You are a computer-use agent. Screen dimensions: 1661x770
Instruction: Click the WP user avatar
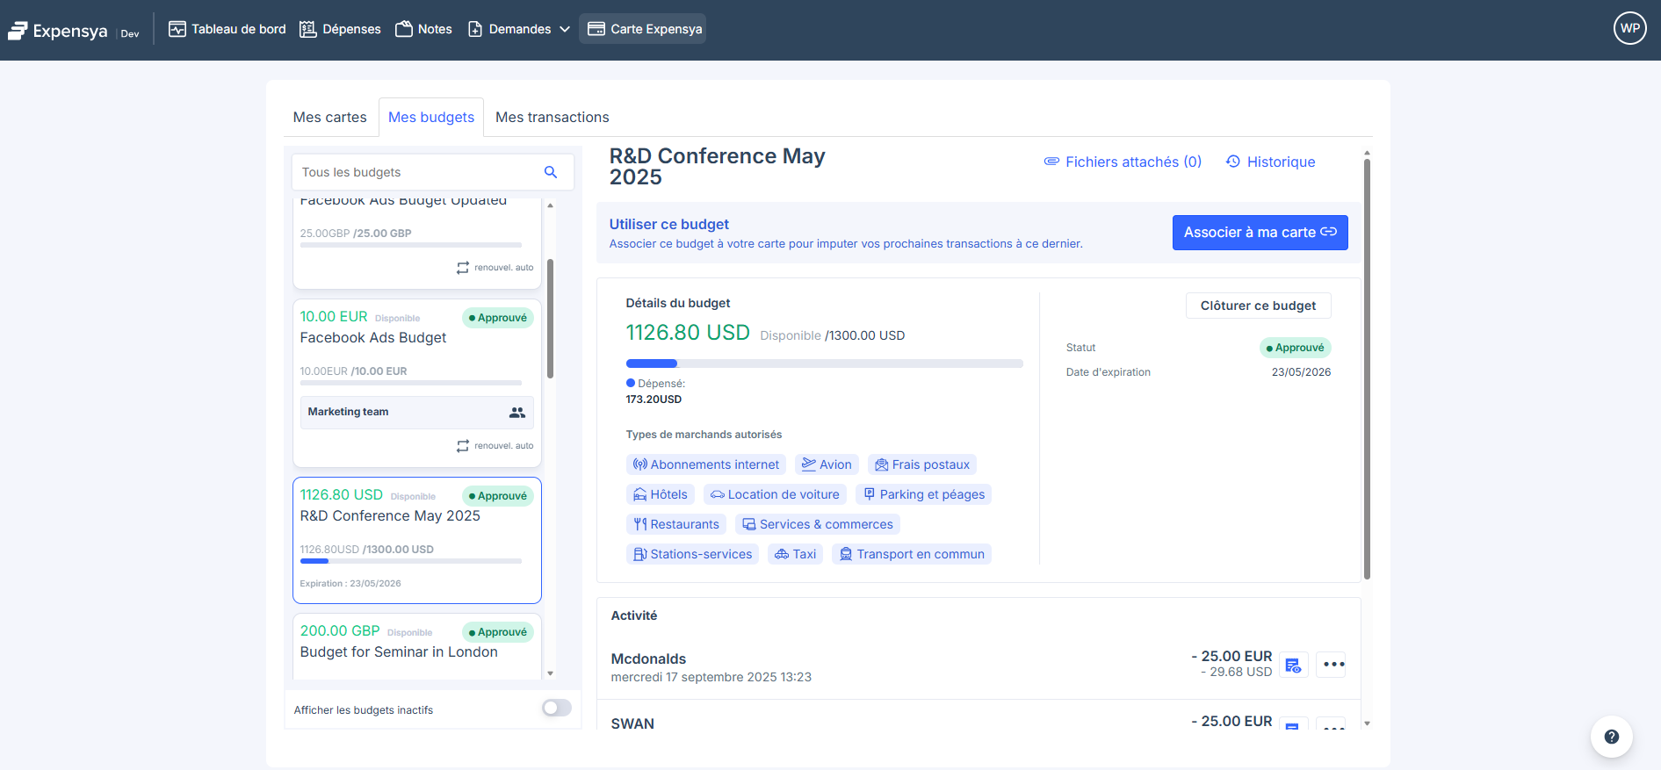tap(1629, 28)
